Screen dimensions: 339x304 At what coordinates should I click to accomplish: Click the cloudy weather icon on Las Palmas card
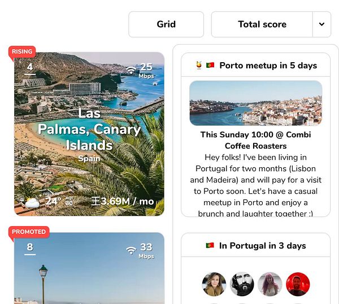coord(32,203)
